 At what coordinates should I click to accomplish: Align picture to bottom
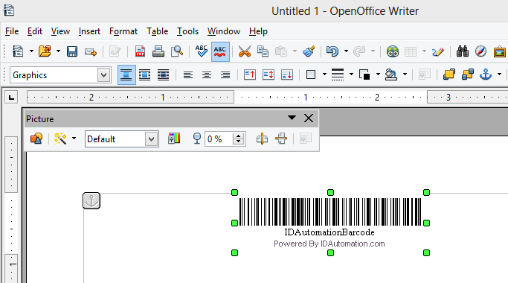[287, 75]
